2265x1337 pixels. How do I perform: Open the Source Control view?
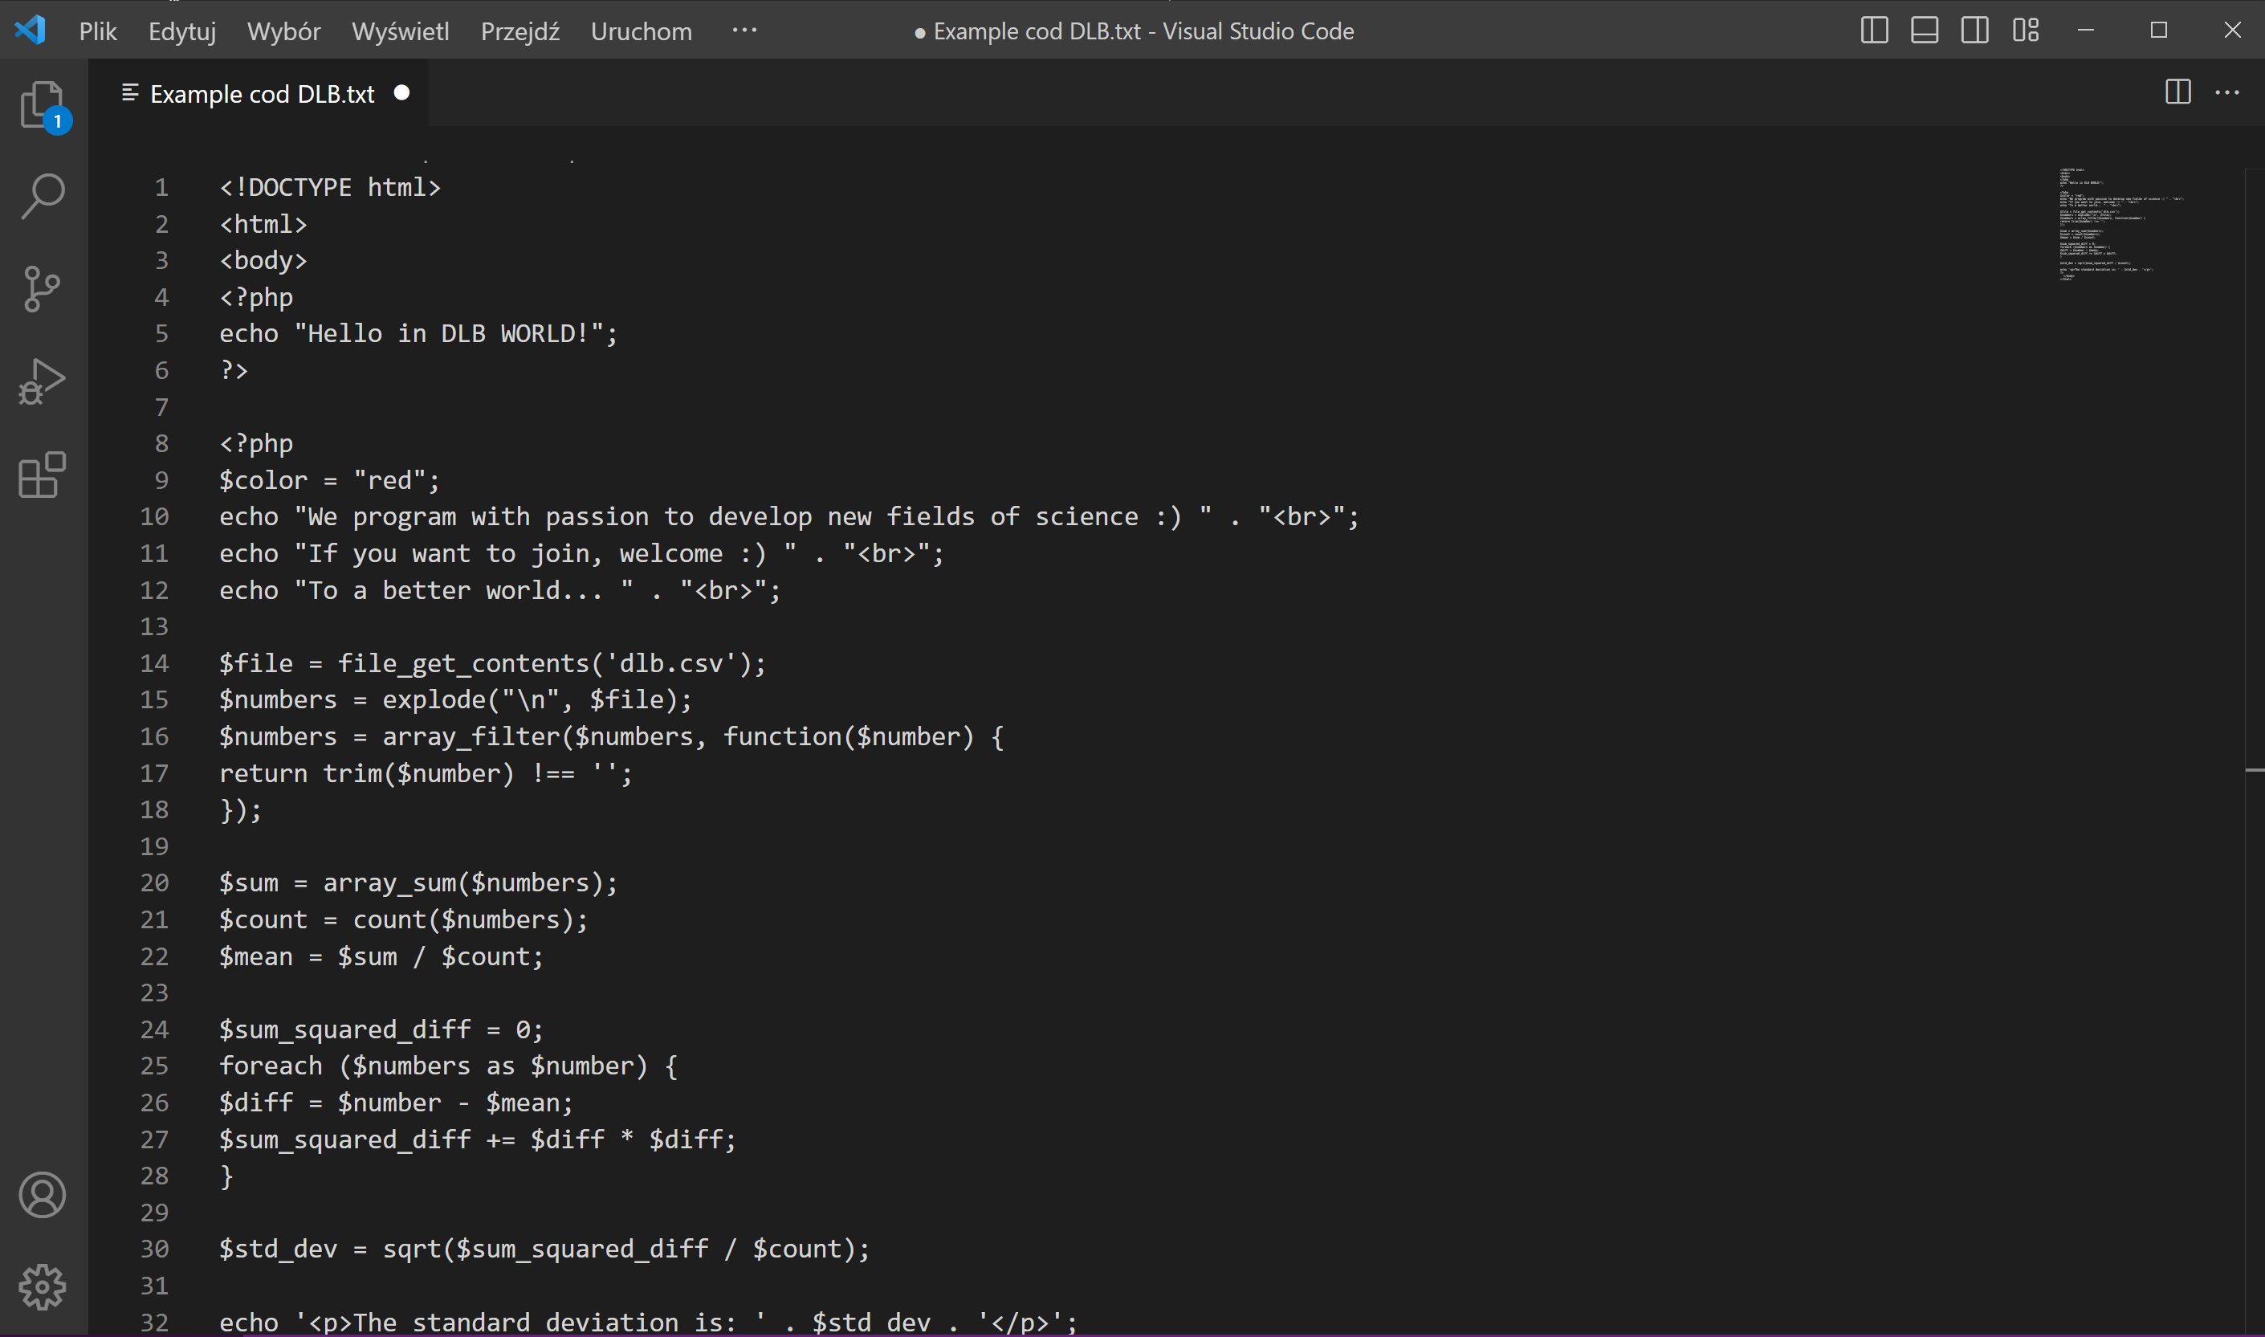[43, 288]
